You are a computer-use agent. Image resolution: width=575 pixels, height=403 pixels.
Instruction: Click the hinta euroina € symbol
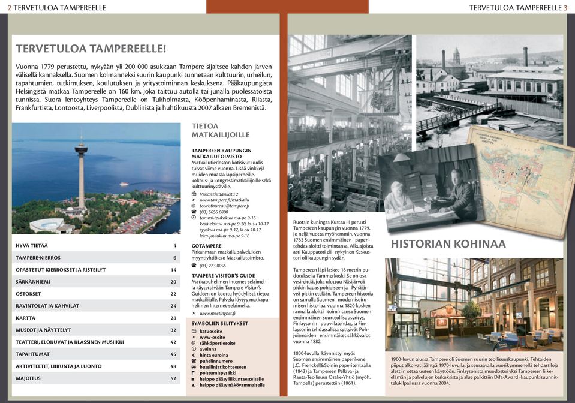(194, 355)
